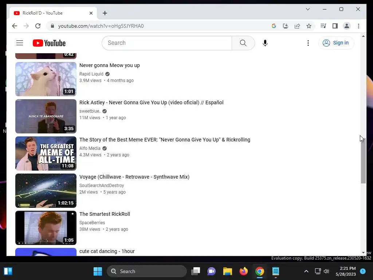Install the YouTube app via address bar icon
This screenshot has height=280, width=373.
286,26
